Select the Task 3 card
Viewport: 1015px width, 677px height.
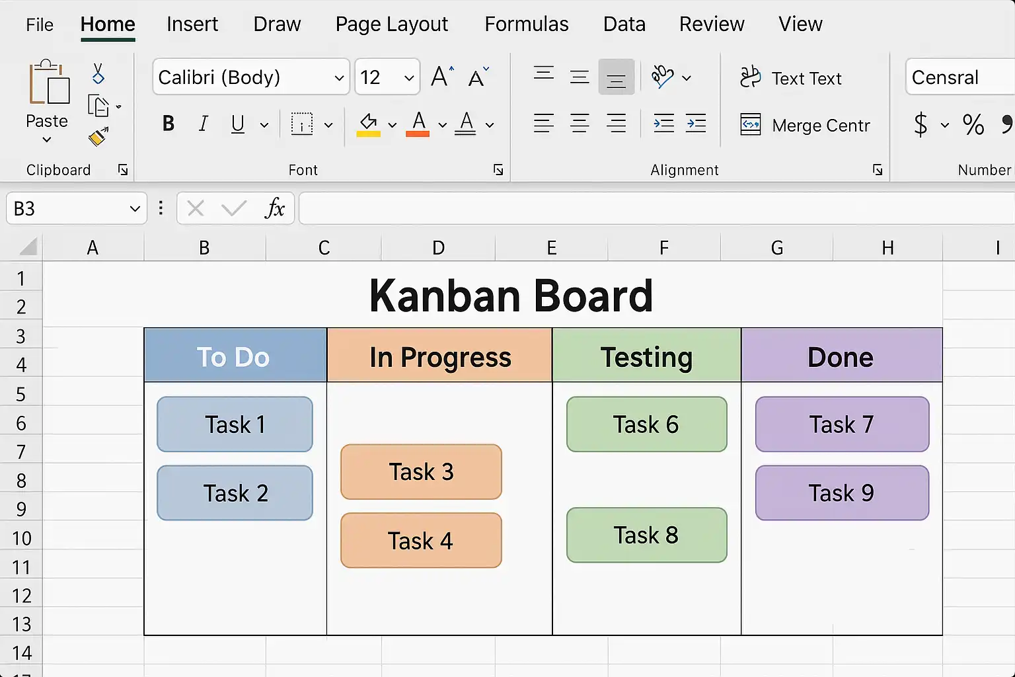[x=421, y=472]
